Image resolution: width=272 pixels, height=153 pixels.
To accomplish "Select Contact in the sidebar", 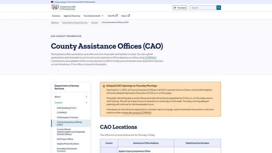I will (58, 102).
